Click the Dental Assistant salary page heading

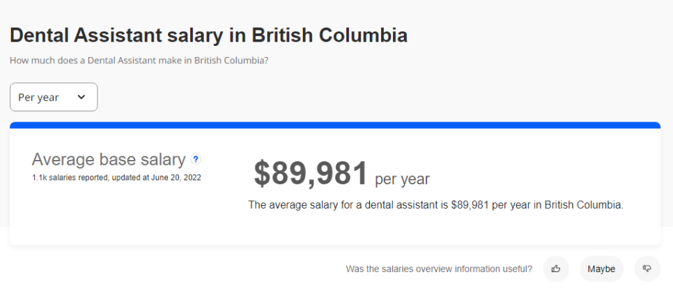(208, 35)
